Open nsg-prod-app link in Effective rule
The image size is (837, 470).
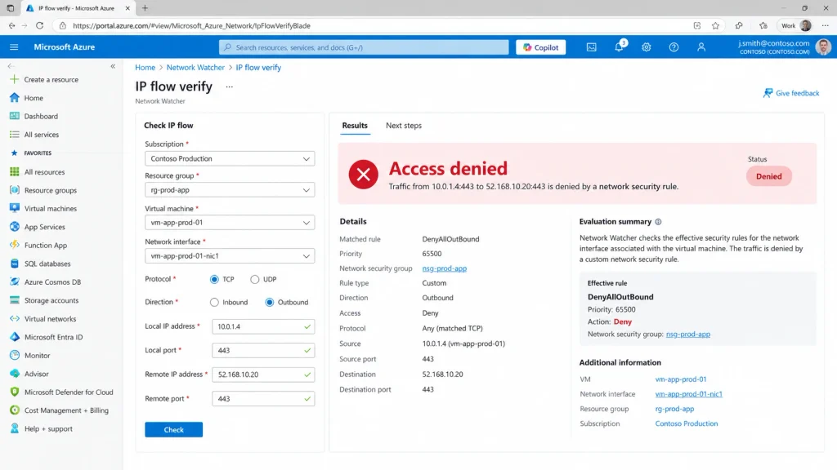tap(688, 334)
